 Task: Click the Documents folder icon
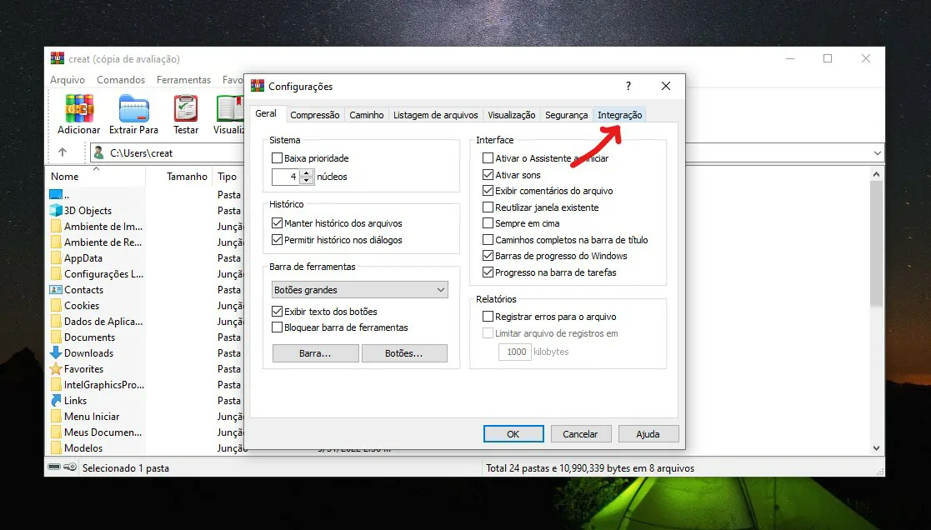(x=56, y=337)
